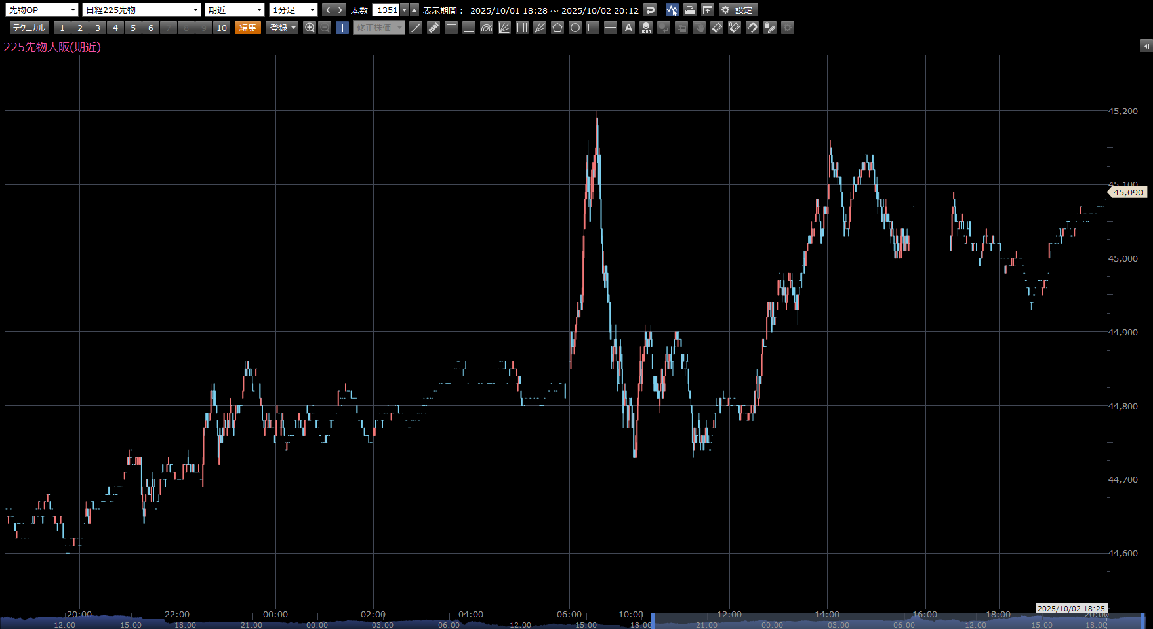Toggle the crosshair cursor button
This screenshot has width=1153, height=629.
(x=342, y=28)
